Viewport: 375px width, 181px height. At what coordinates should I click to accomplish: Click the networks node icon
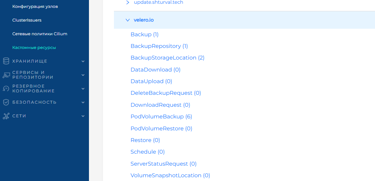[6, 116]
